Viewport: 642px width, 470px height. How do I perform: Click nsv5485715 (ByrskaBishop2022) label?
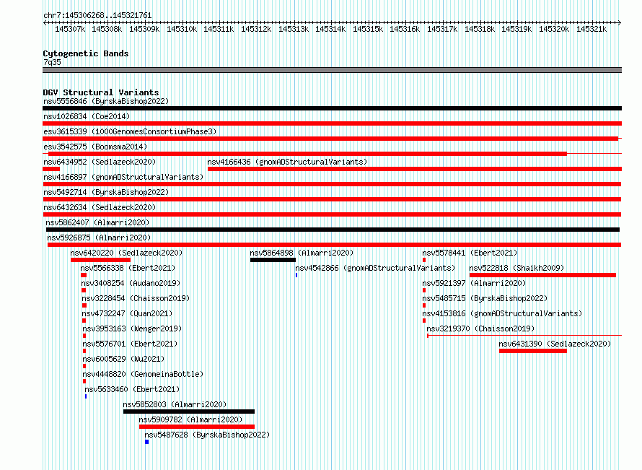coord(485,298)
